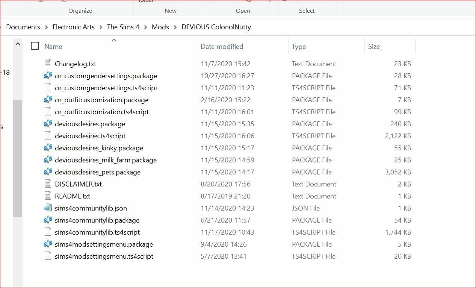Screen dimensions: 476x288
Task: Click the navigation pane vertical scrollbar thumb
Action: click(x=18, y=158)
